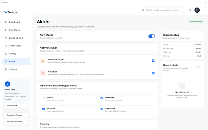Click the exclamation icon above No alerts yet

click(x=182, y=86)
